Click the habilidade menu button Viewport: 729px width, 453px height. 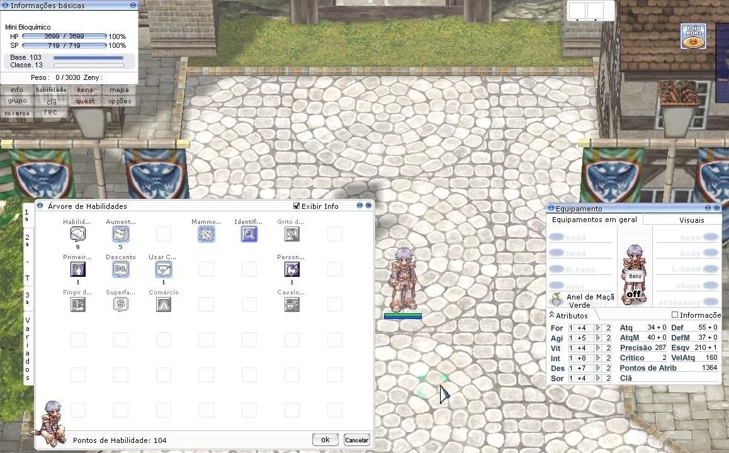(x=51, y=90)
